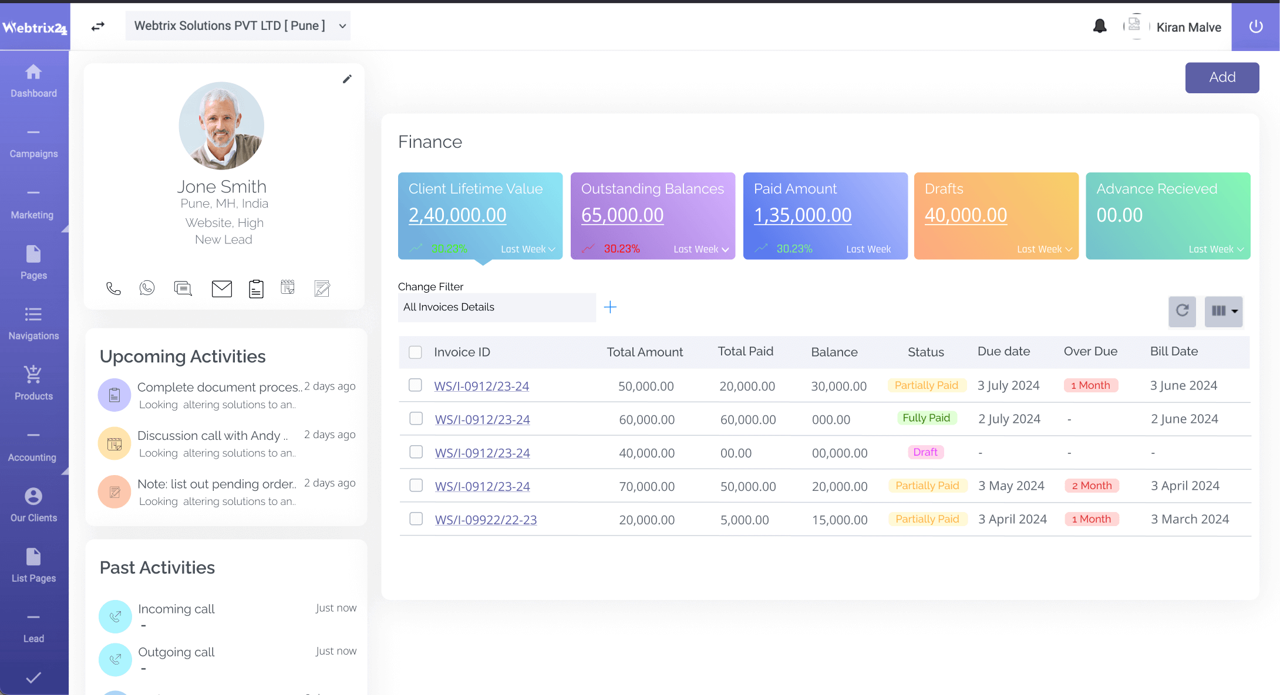This screenshot has width=1280, height=695.
Task: Click the phone call icon under profile
Action: point(113,289)
